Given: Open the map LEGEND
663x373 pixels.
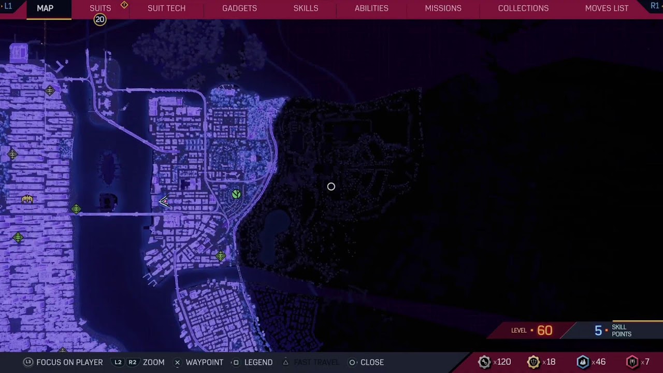Looking at the screenshot, I should pos(258,362).
